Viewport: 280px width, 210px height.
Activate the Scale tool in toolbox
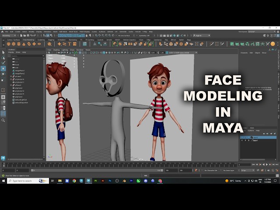coord(3,80)
